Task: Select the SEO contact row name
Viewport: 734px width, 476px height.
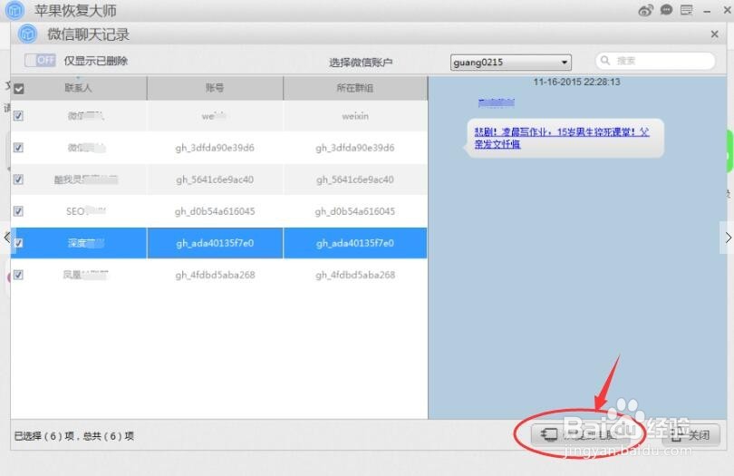Action: tap(86, 211)
